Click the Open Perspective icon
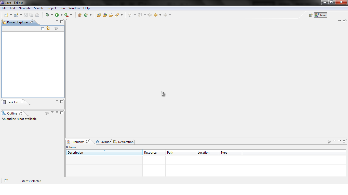This screenshot has height=195, width=348. pyautogui.click(x=311, y=15)
